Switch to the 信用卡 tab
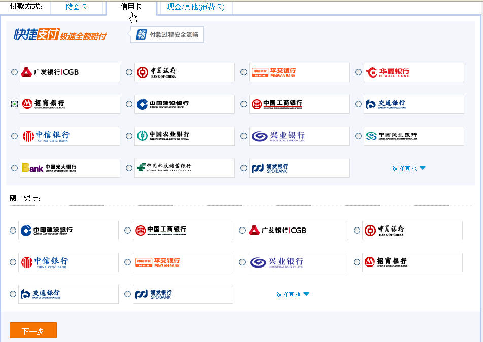Image resolution: width=483 pixels, height=342 pixels. (x=131, y=7)
